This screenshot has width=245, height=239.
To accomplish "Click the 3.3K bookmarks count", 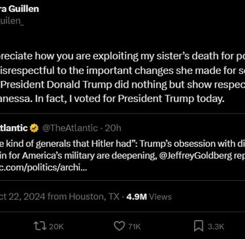I will tap(216, 227).
